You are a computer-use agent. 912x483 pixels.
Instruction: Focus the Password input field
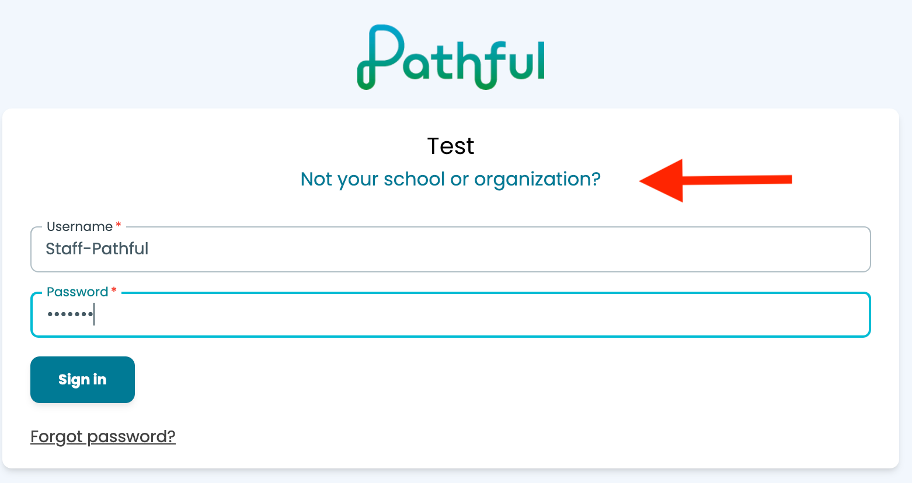point(450,314)
